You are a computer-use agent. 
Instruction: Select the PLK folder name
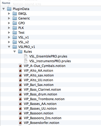[x=21, y=28]
